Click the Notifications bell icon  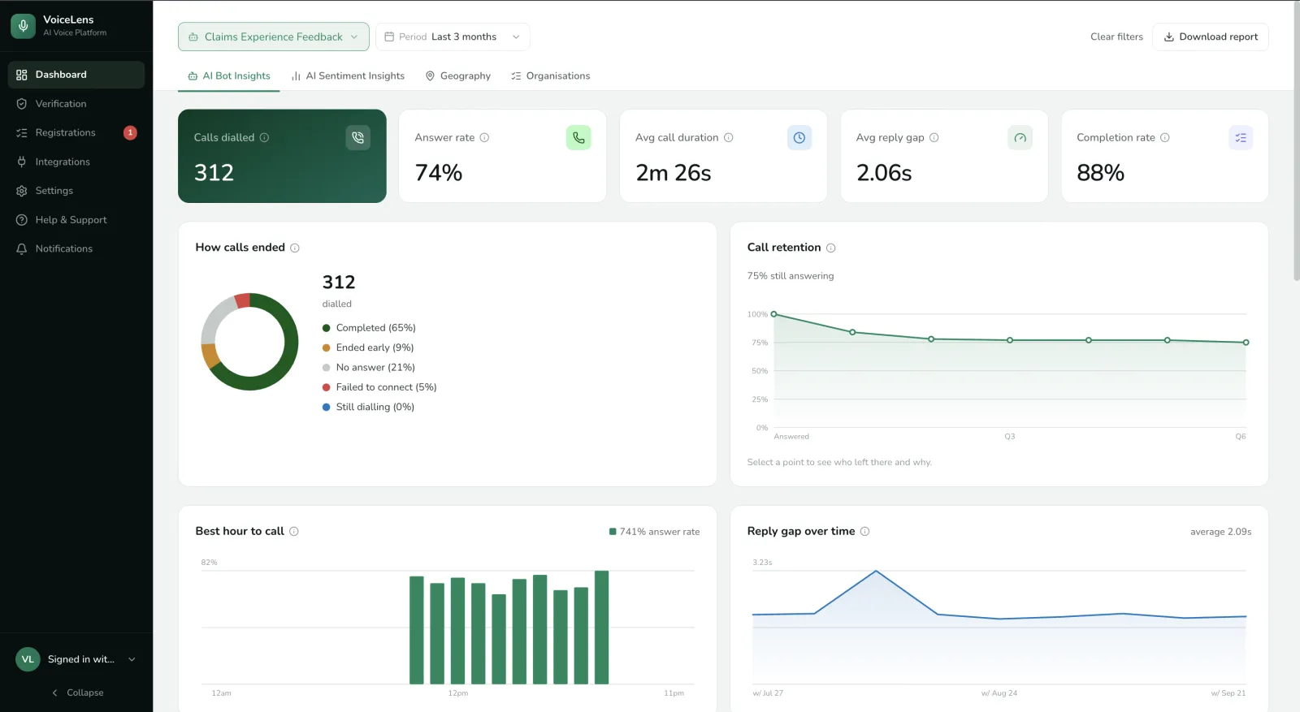(x=22, y=248)
